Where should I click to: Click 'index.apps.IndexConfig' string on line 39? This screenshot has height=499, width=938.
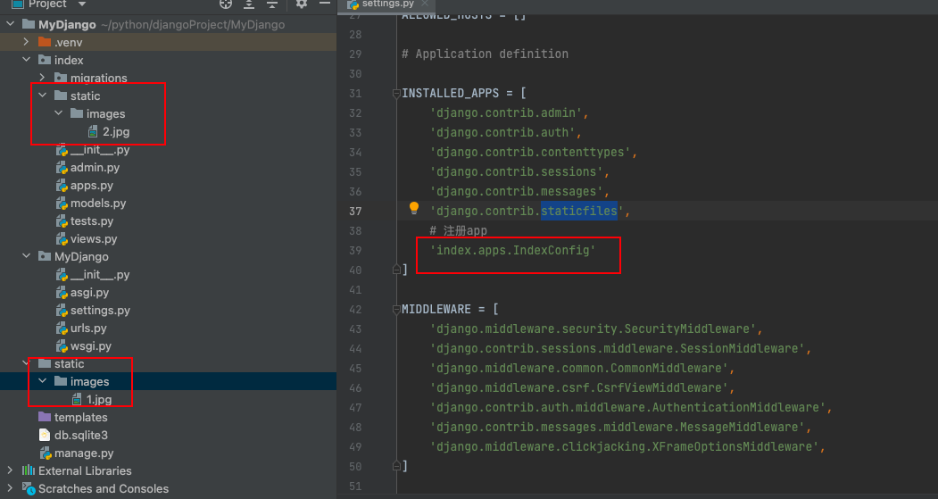click(x=512, y=250)
